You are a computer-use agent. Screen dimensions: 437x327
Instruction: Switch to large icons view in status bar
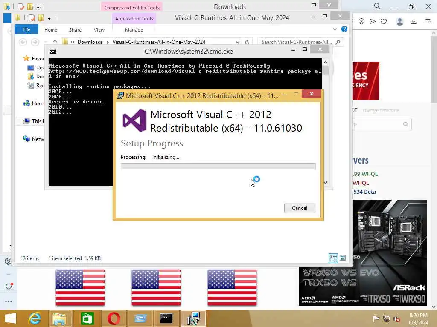343,258
